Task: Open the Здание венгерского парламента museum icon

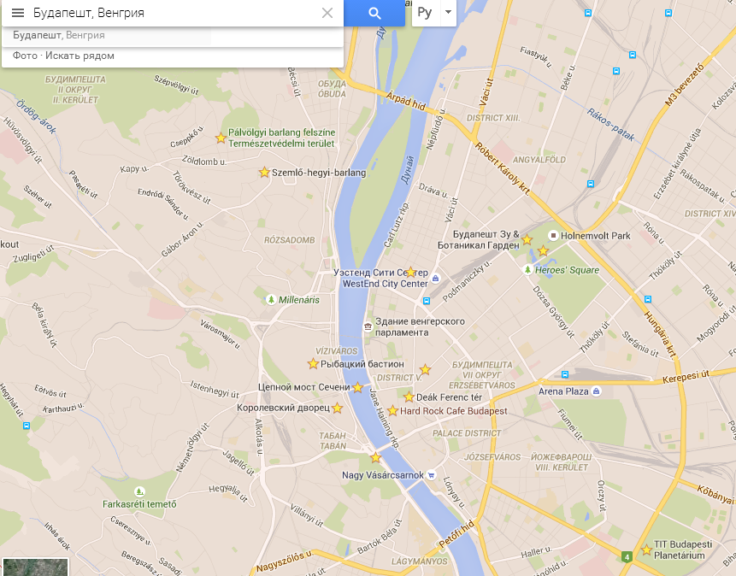Action: [x=368, y=326]
